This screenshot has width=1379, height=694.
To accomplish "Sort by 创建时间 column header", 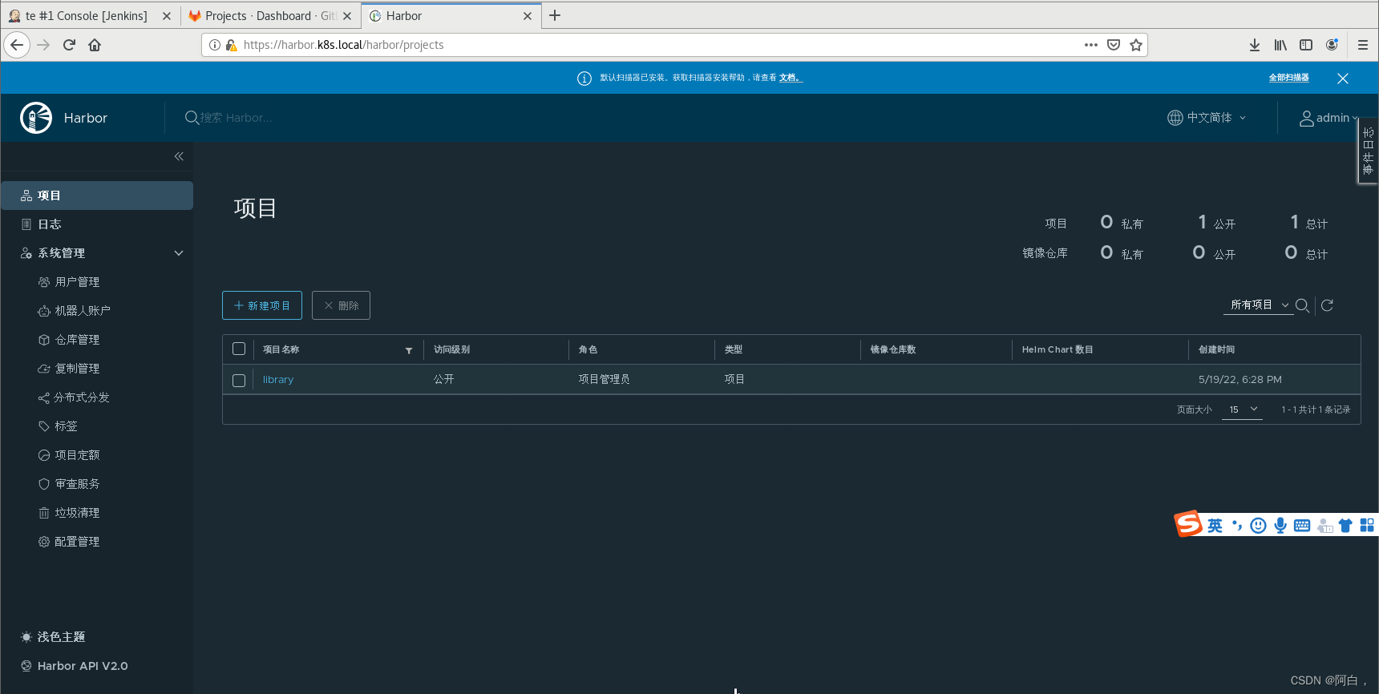I will pos(1216,349).
